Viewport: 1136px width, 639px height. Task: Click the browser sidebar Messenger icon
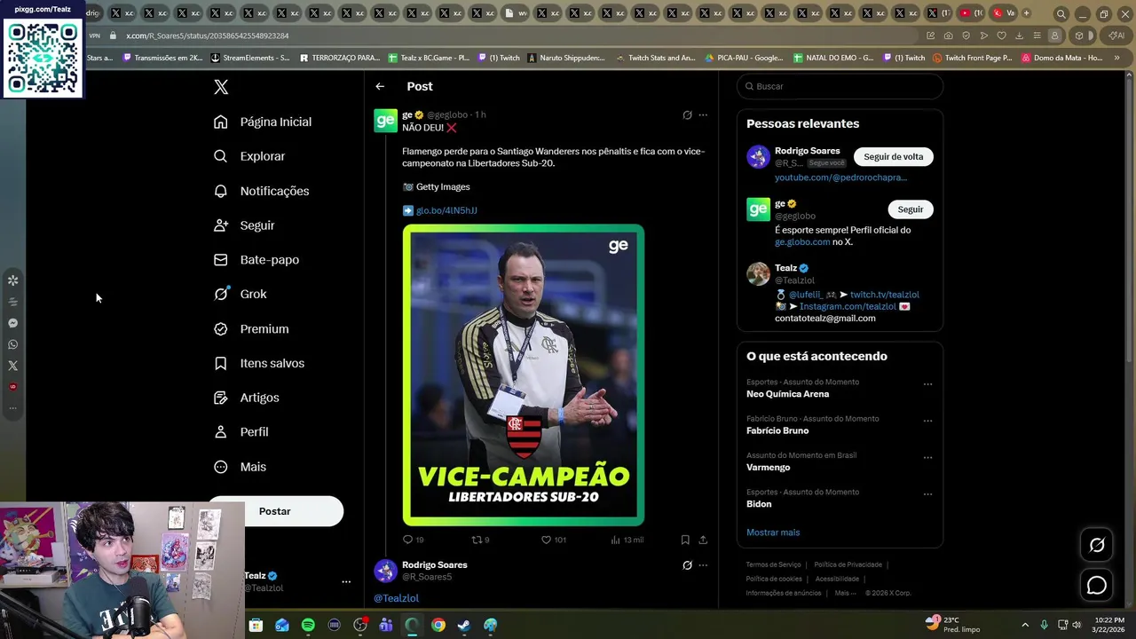[x=12, y=323]
